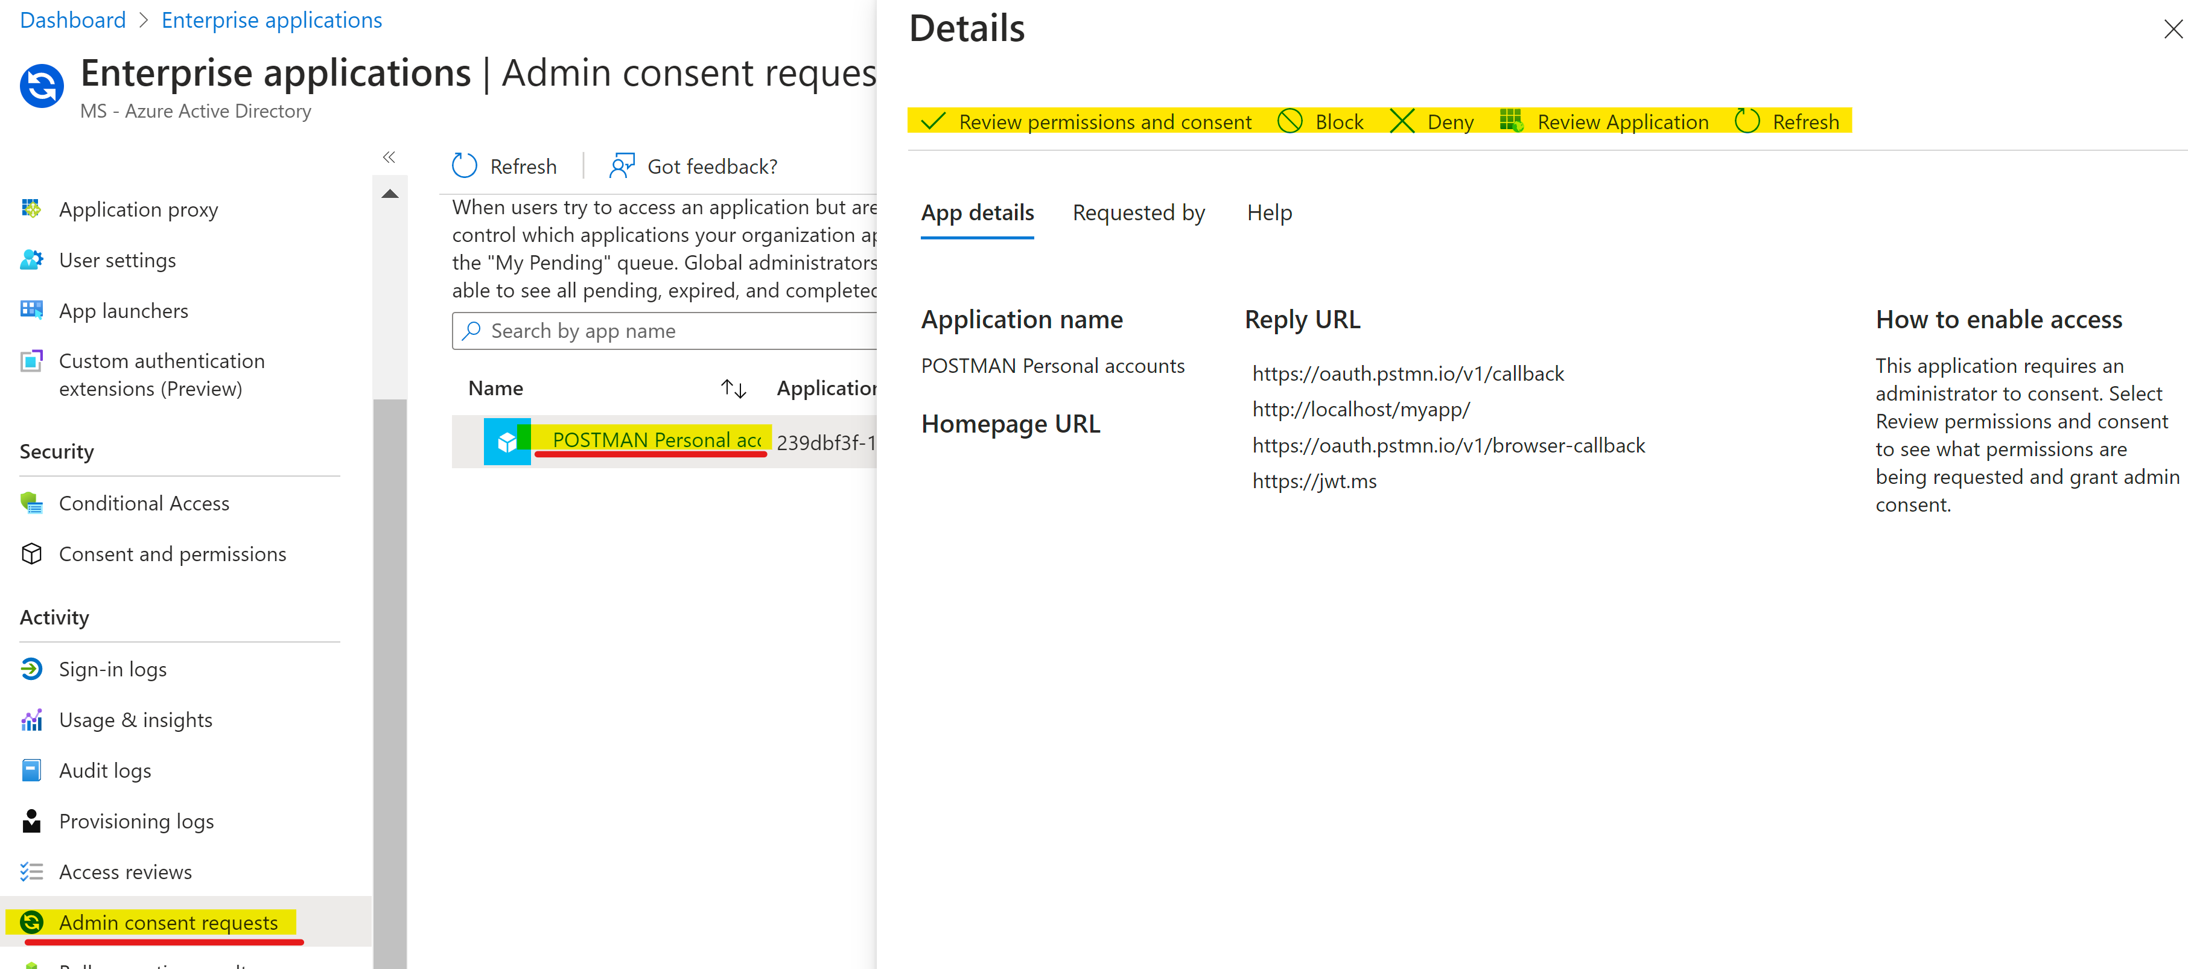Click the Access reviews checklist icon
Viewport: 2188px width, 969px height.
(x=31, y=871)
